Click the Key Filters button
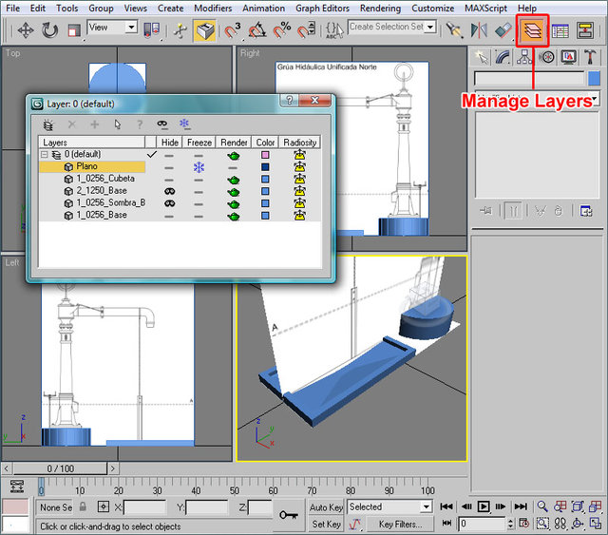The image size is (608, 535). coord(400,524)
